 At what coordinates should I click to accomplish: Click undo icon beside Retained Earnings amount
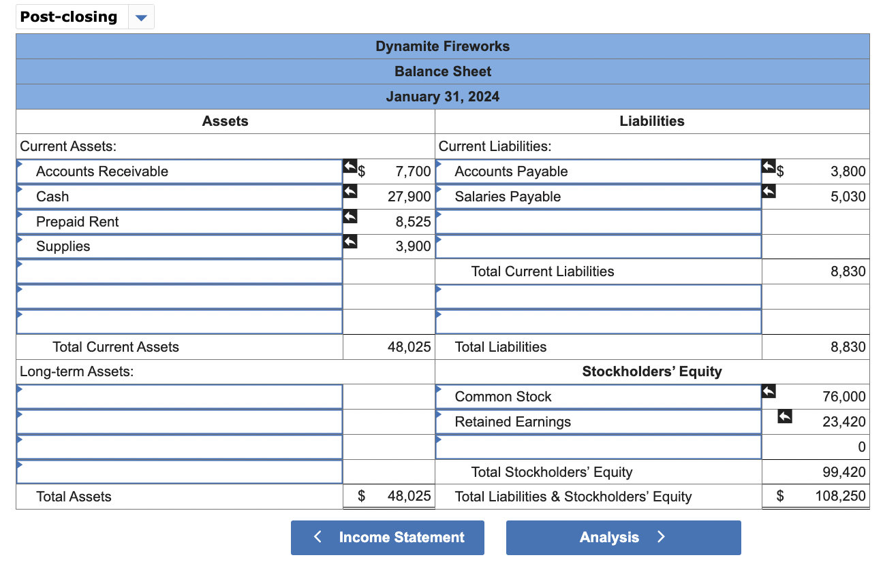click(785, 416)
